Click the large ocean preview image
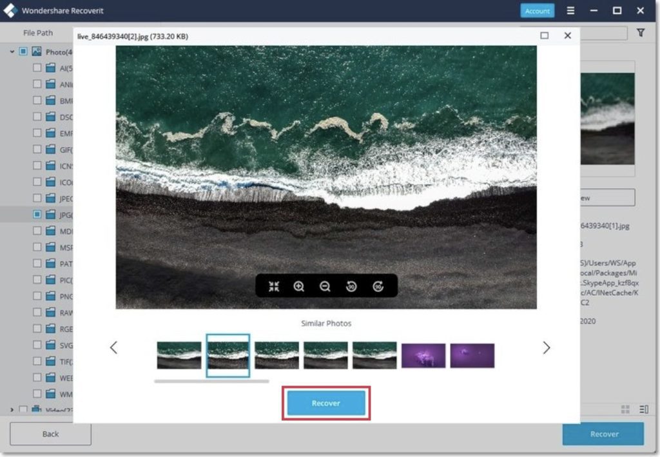 (326, 177)
